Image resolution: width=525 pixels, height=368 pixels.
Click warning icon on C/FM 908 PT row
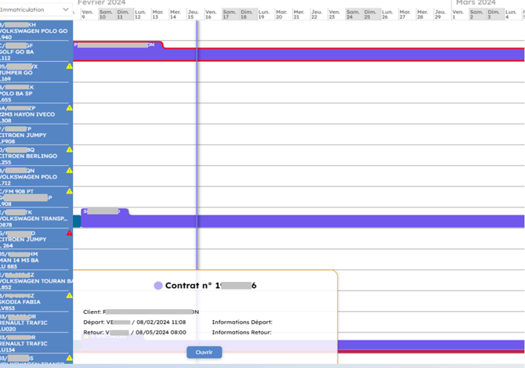(69, 191)
